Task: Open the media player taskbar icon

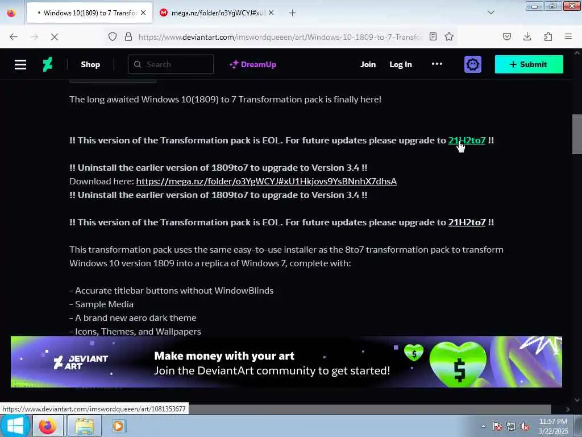Action: (118, 426)
